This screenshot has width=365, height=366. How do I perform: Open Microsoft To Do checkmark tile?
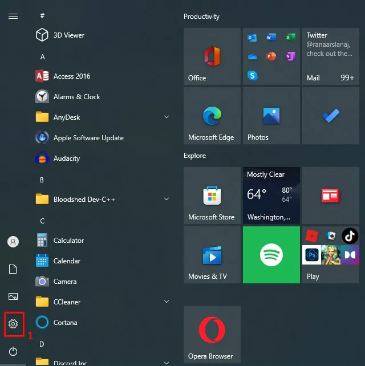(331, 116)
